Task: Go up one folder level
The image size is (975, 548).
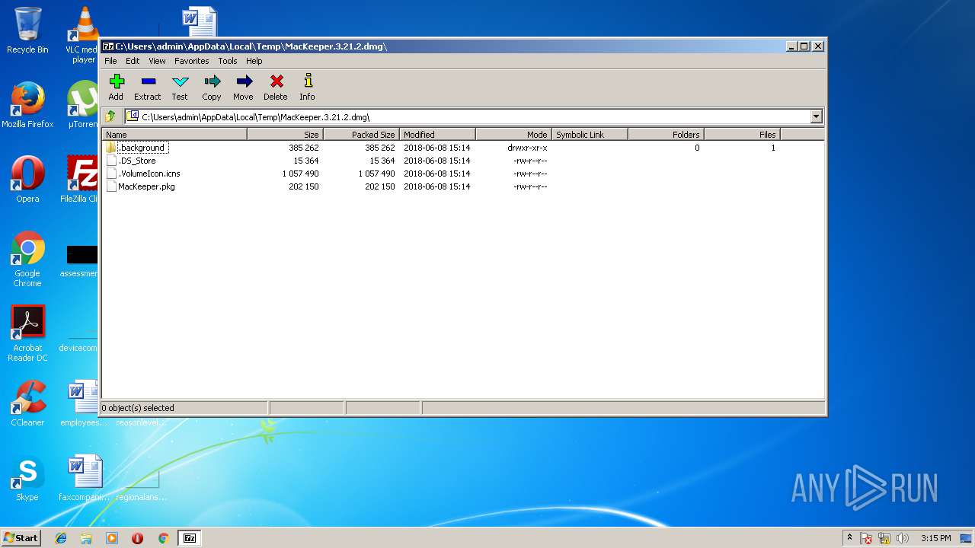Action: pos(111,116)
